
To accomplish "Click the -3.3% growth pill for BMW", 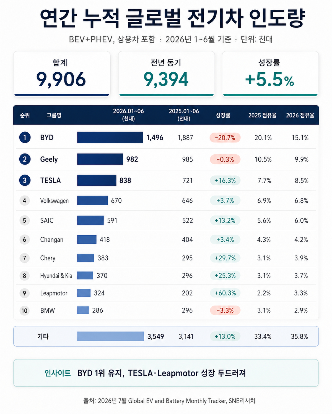I will pos(225,310).
